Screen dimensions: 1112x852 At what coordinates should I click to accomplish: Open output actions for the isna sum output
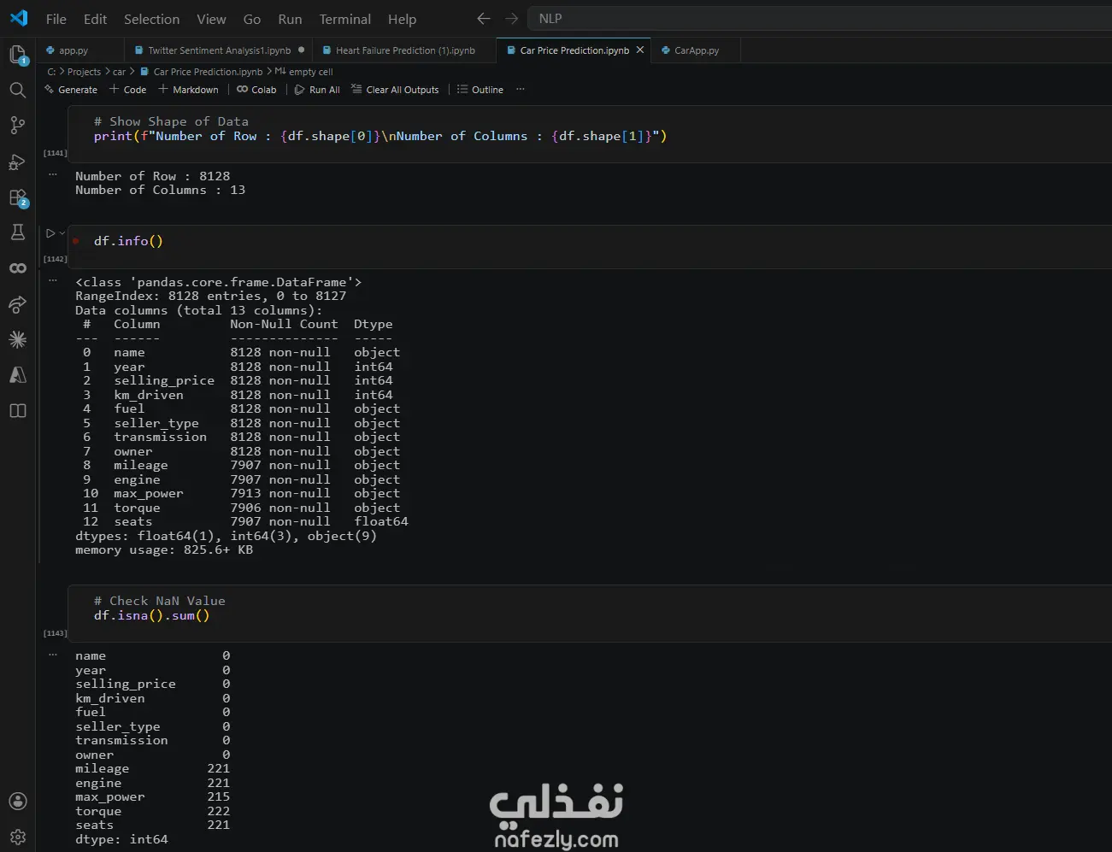[x=53, y=655]
